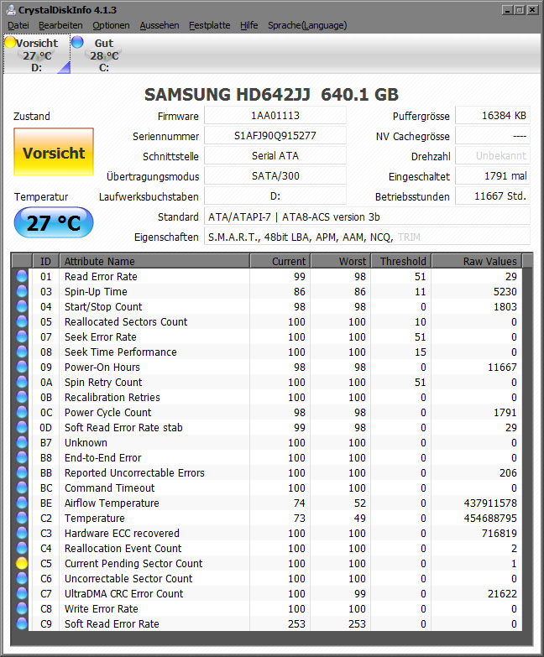The image size is (544, 657).
Task: Click the Threshold column header
Action: click(x=401, y=261)
